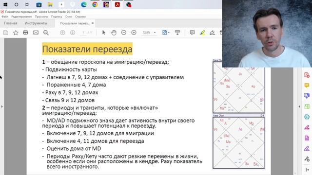Select the Показатели переезда document tab
The width and height of the screenshot is (312, 175).
[x=75, y=23]
